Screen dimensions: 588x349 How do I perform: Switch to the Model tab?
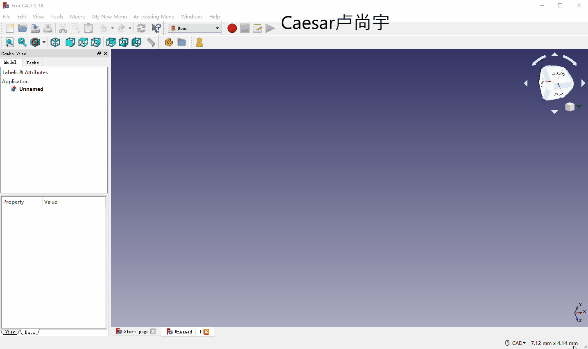tap(10, 62)
